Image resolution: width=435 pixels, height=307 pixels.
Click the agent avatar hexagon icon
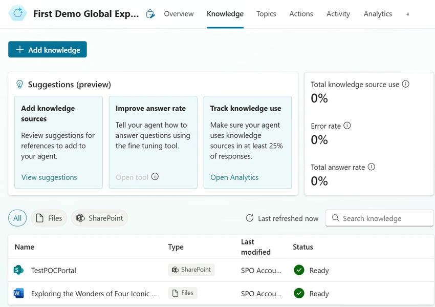point(18,13)
